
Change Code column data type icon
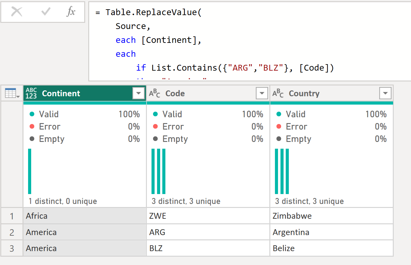point(155,93)
